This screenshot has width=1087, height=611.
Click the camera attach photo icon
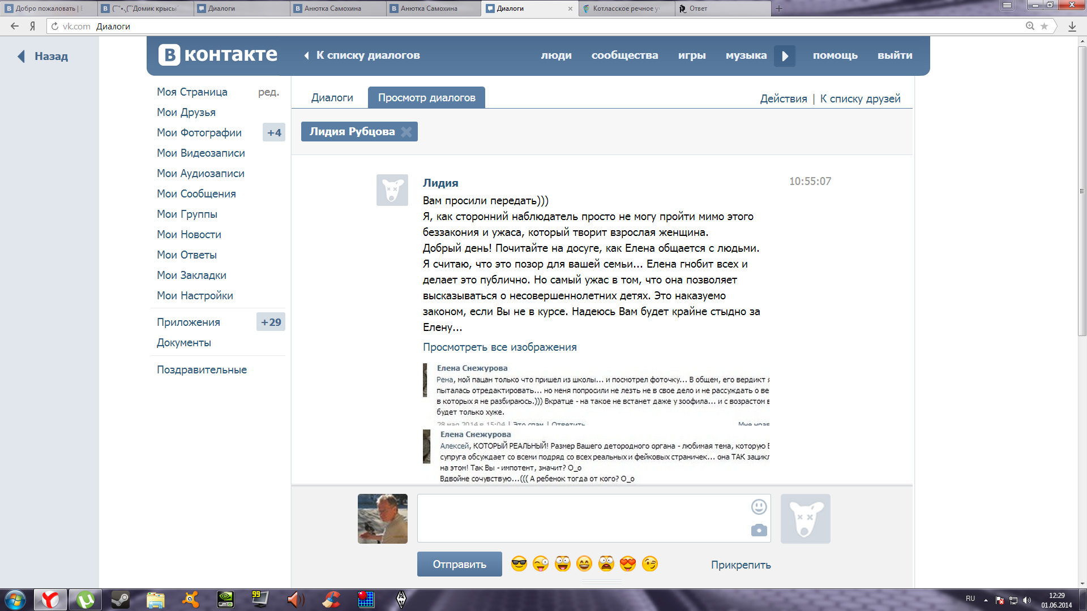[x=759, y=531]
